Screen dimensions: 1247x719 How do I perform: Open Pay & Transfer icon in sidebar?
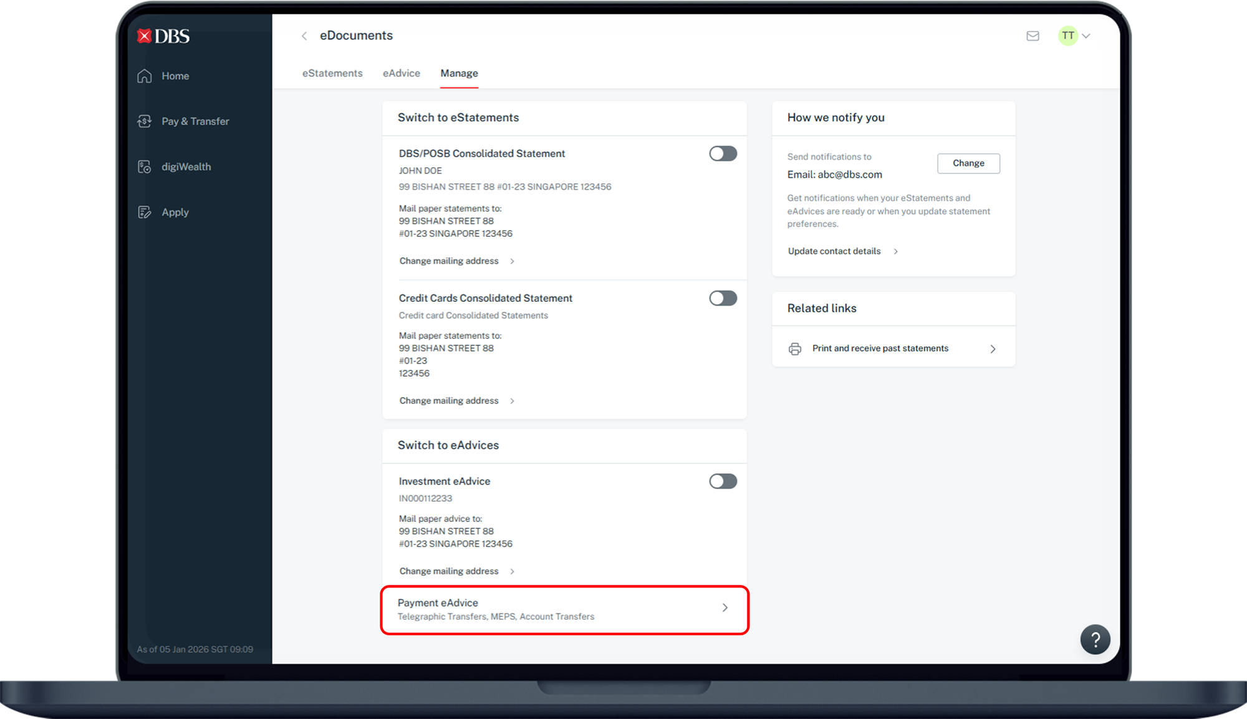(x=145, y=122)
